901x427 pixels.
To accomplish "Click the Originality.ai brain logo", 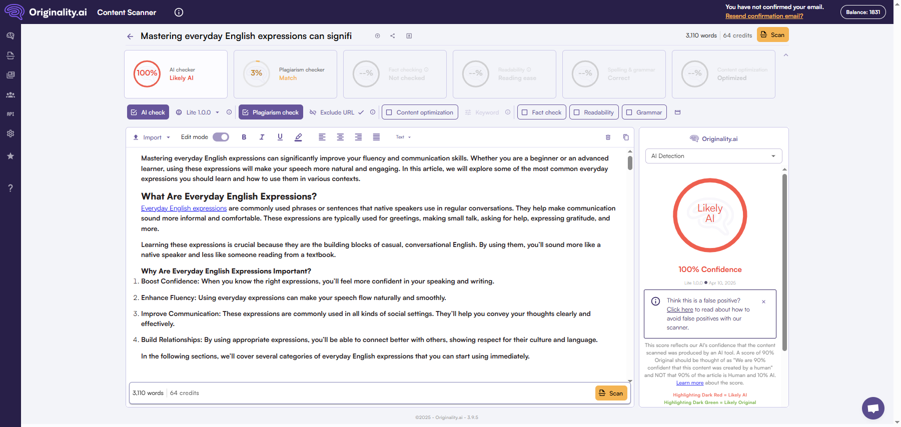I will [14, 12].
